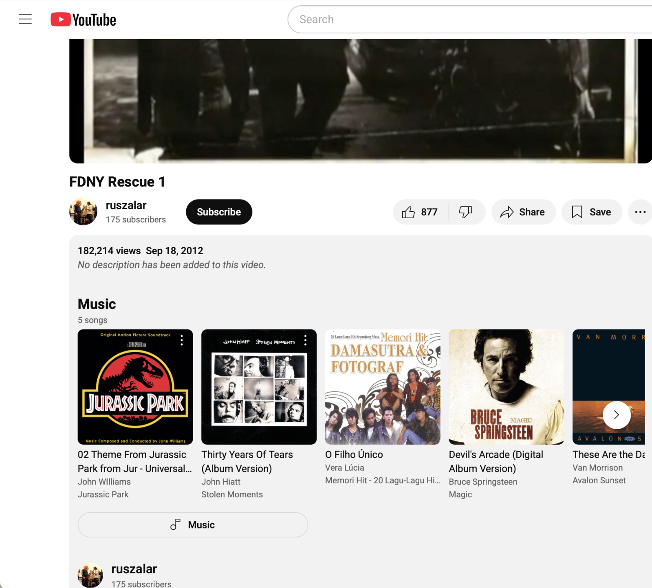Select album name 'Stolen Moments' text
The height and width of the screenshot is (588, 652).
(232, 494)
